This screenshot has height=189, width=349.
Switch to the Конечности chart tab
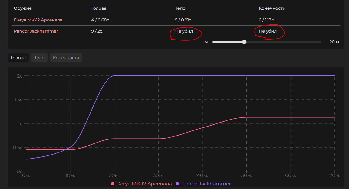coord(66,58)
